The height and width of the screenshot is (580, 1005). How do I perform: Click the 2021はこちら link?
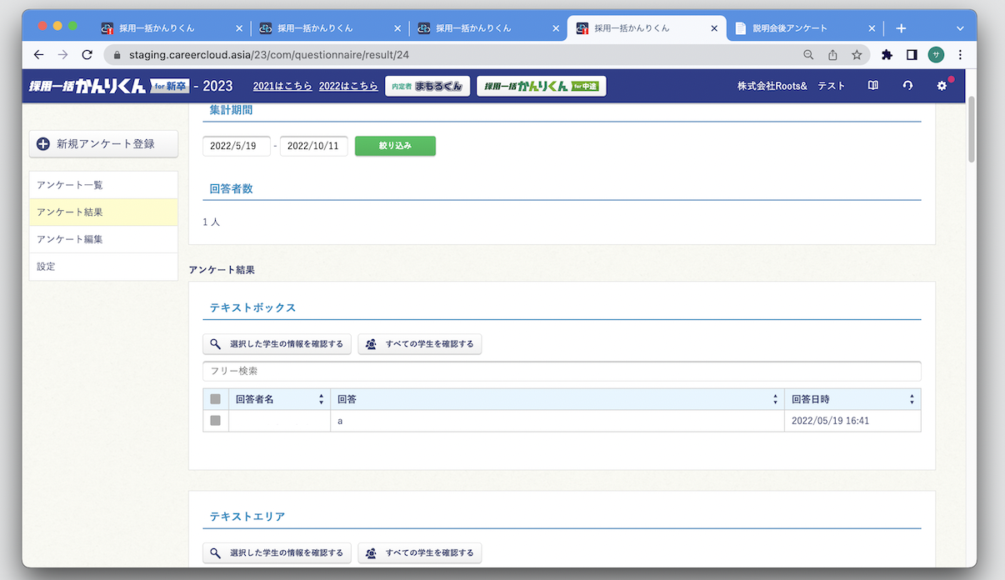tap(282, 86)
